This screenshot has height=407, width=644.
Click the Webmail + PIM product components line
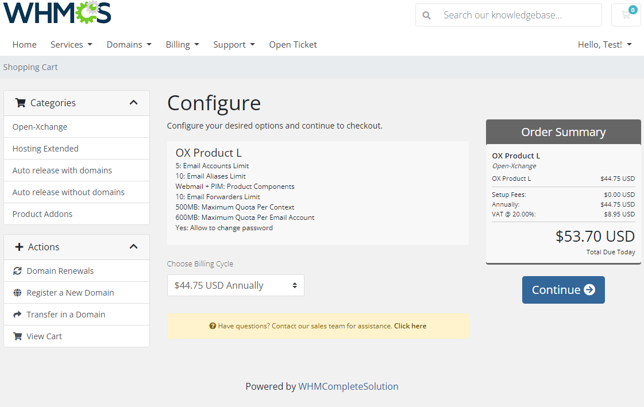tap(234, 186)
